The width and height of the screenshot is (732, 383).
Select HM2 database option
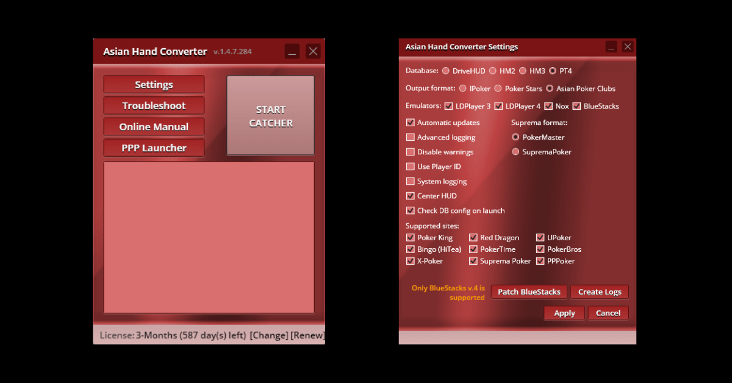[493, 71]
